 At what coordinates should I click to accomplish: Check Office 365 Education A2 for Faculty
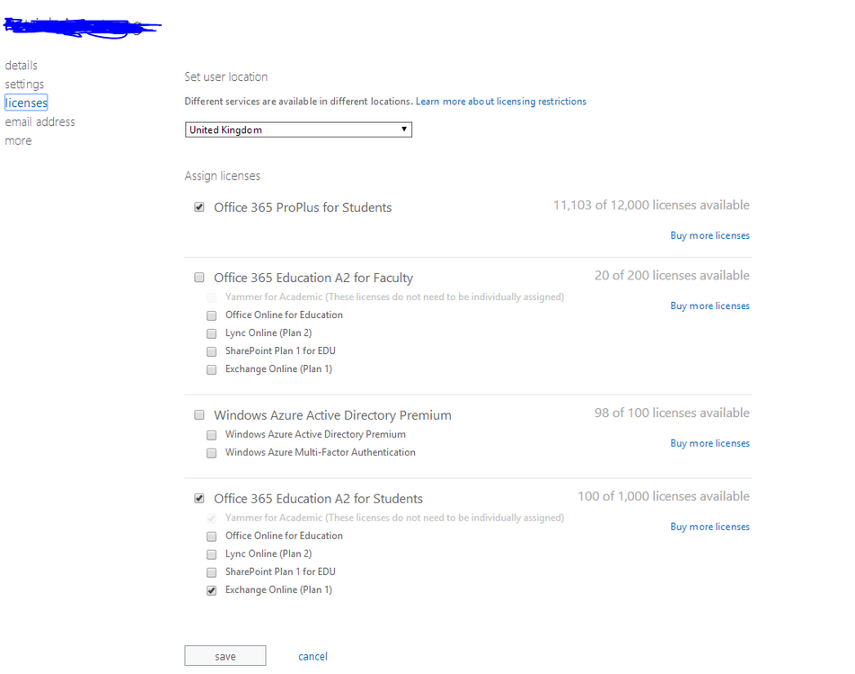pyautogui.click(x=199, y=278)
